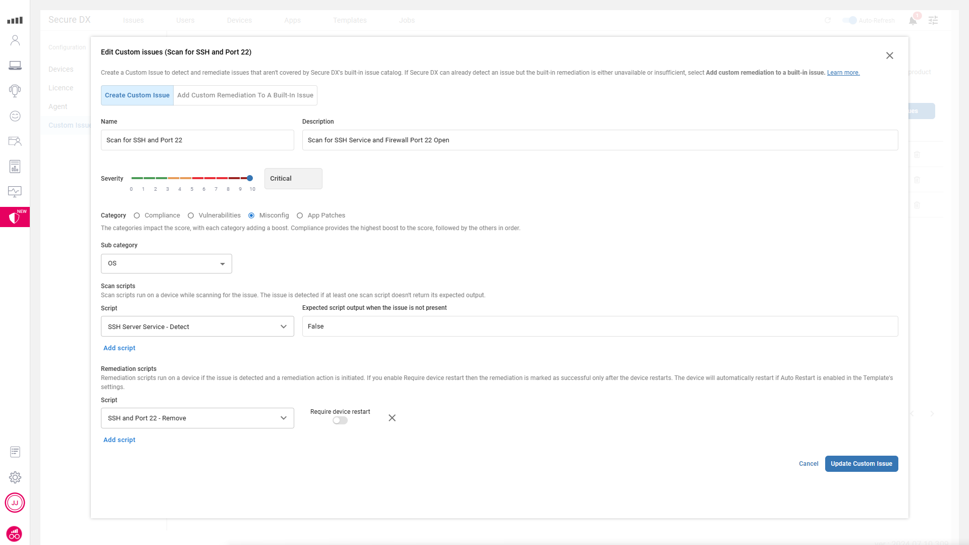Remove remediation script with X icon
This screenshot has width=969, height=545.
(x=392, y=418)
